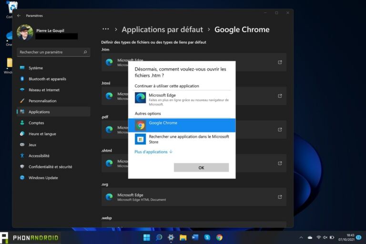Open Système settings in the sidebar

coord(53,68)
